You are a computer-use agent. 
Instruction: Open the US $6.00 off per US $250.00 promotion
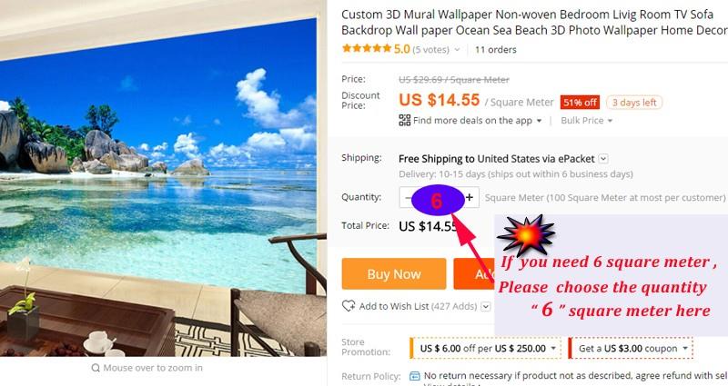tap(486, 349)
